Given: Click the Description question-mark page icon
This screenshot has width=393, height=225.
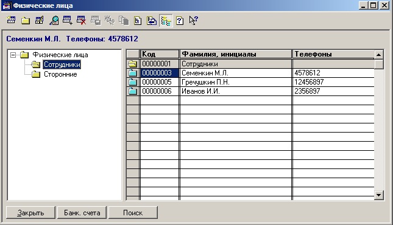Looking at the screenshot, I should click(x=180, y=21).
